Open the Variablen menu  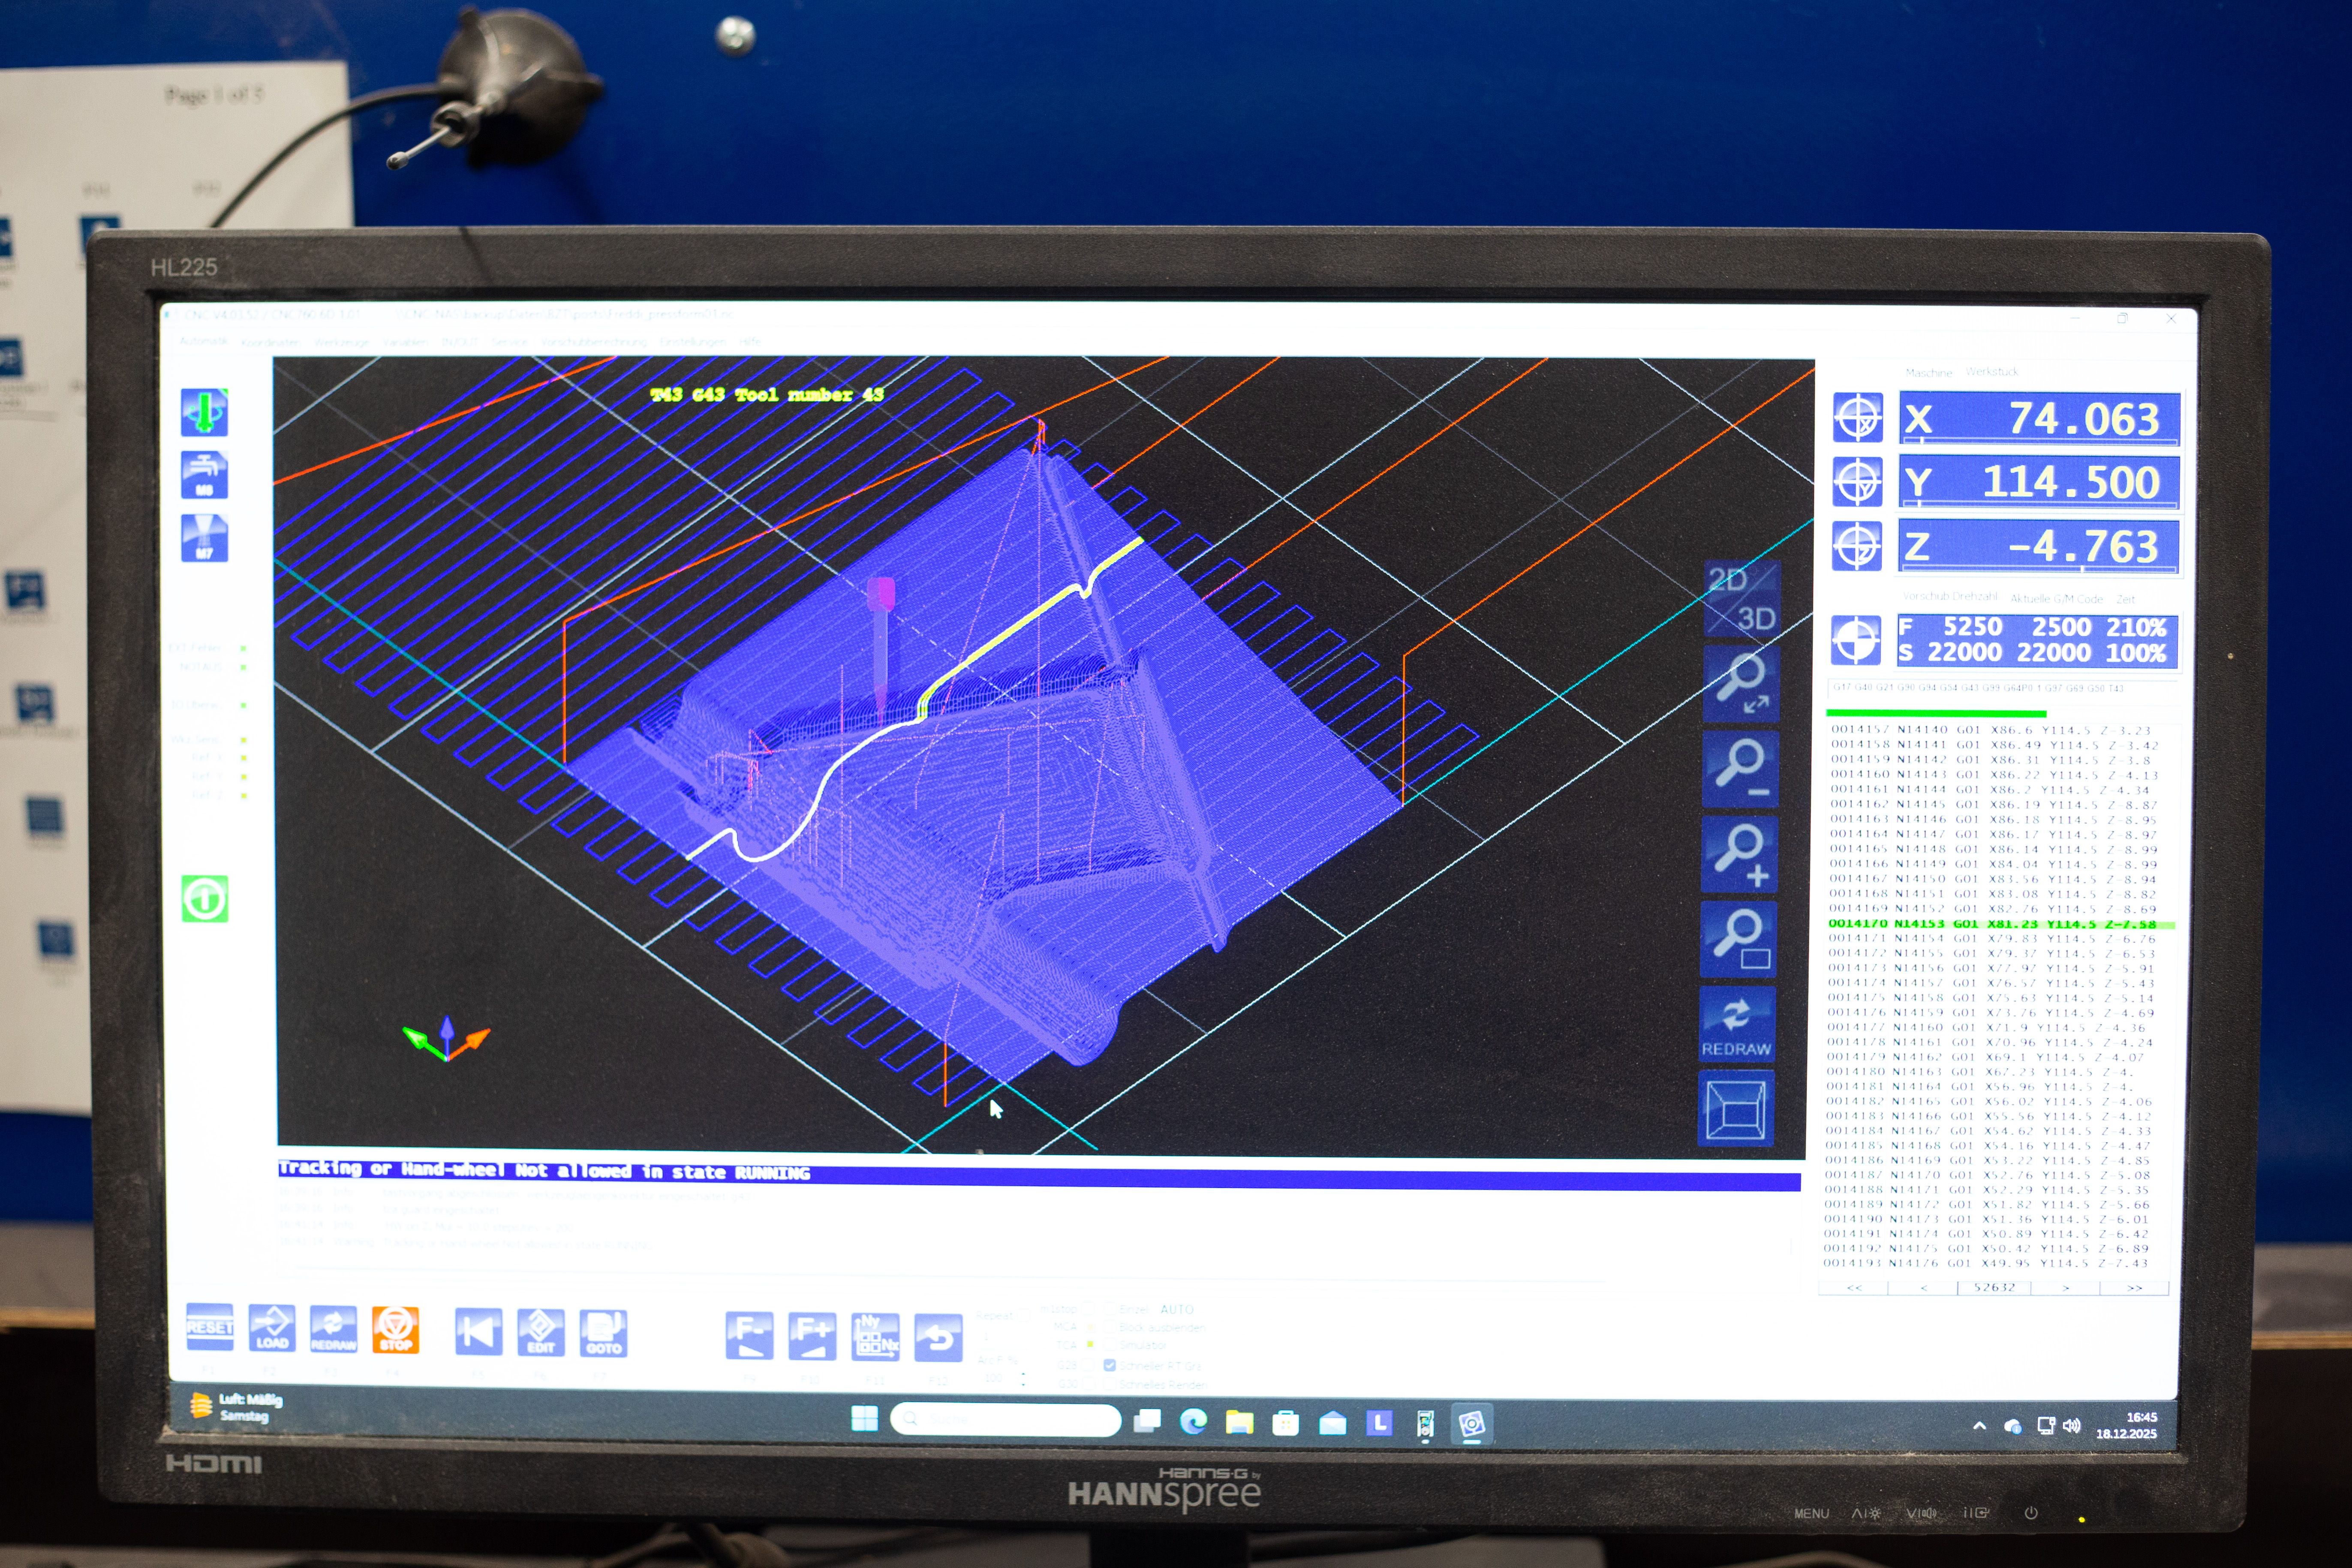point(406,342)
